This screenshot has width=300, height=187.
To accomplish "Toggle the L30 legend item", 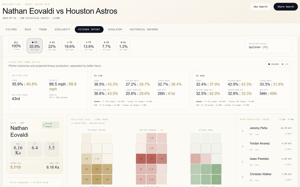I will click(x=285, y=64).
